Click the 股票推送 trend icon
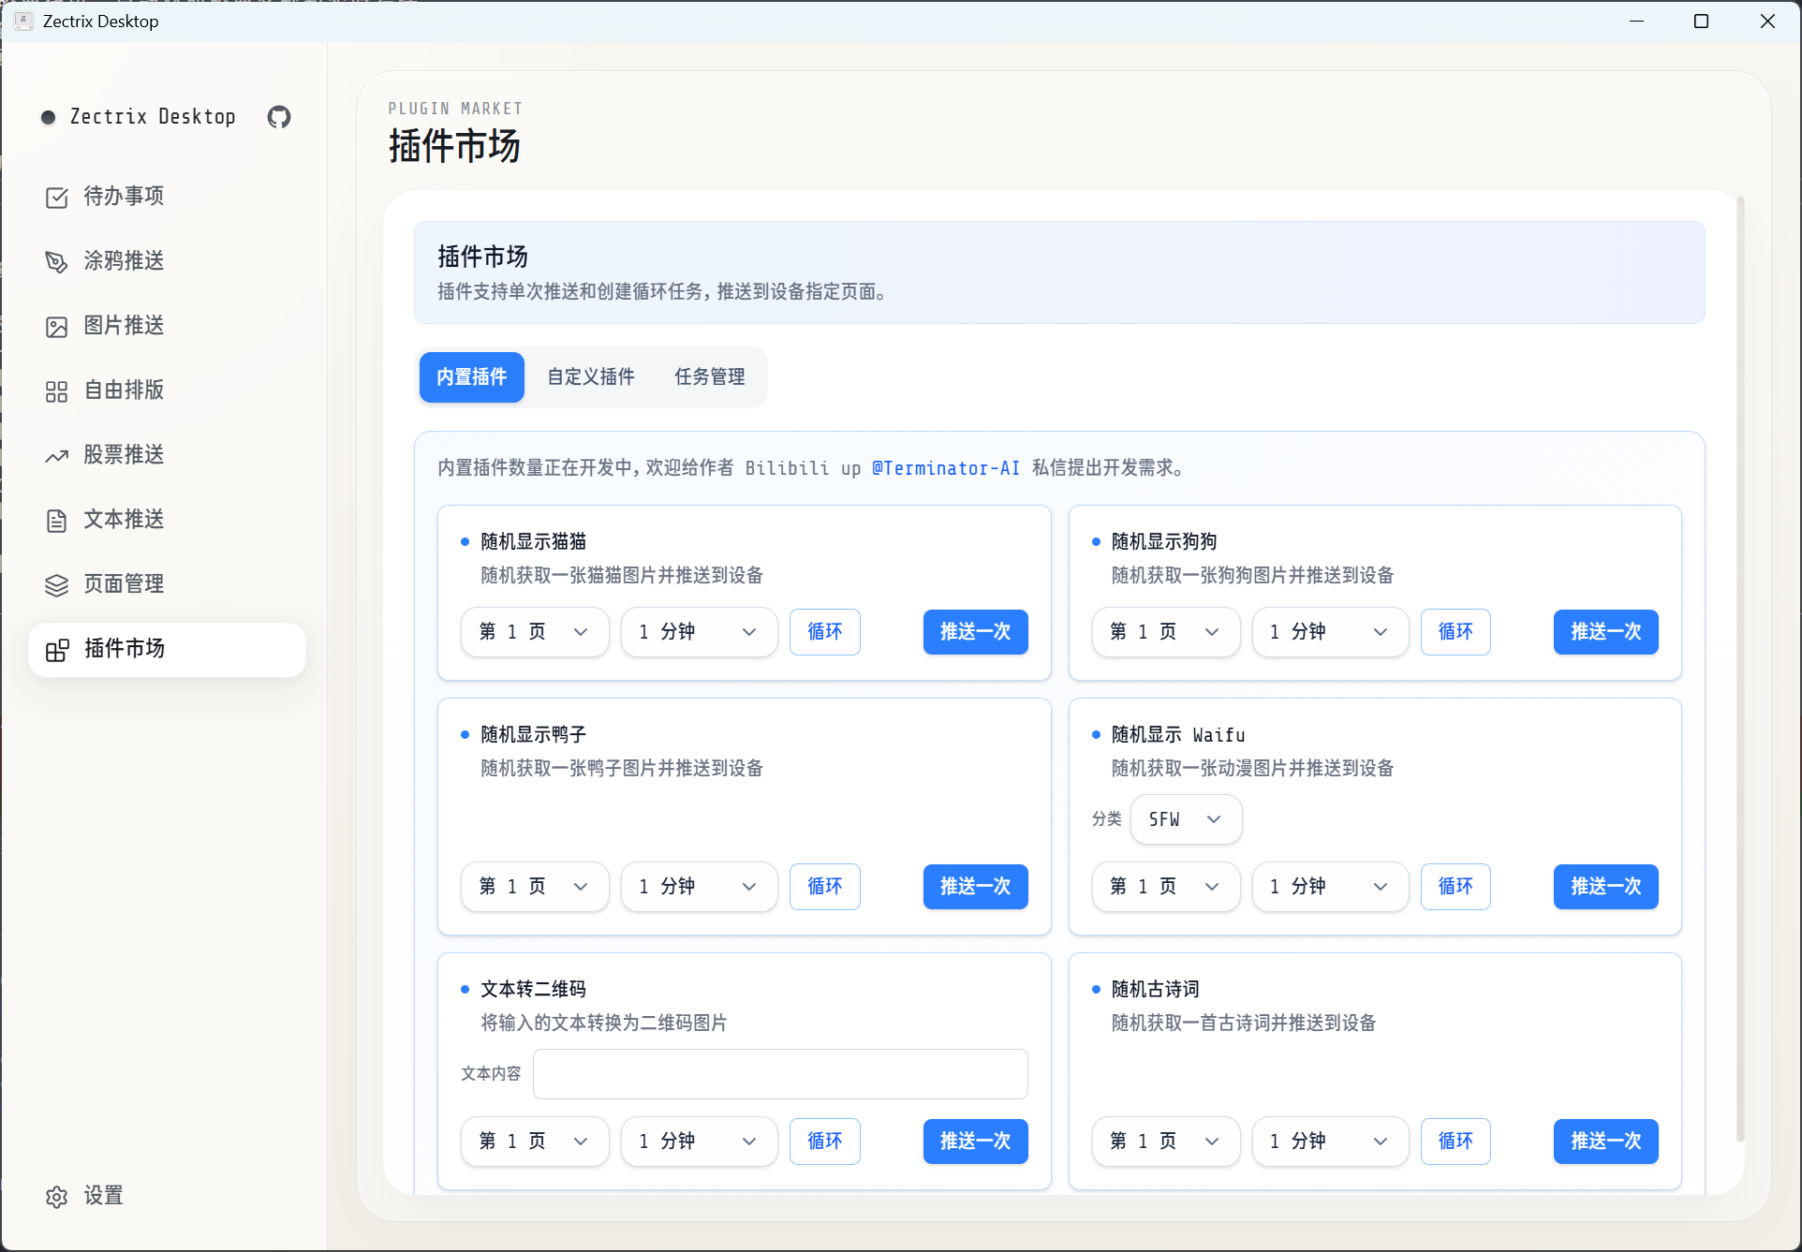1802x1252 pixels. pos(56,455)
